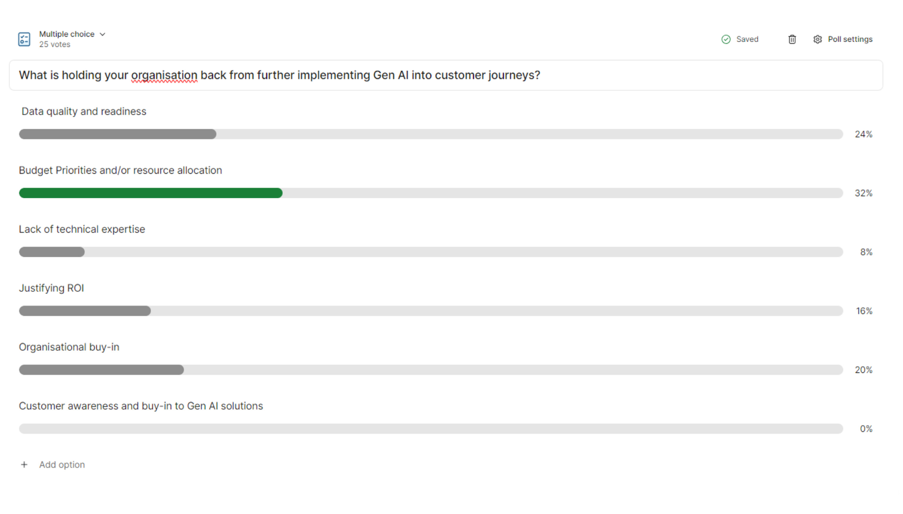Select the 'Organisational buy-in' option text
903x514 pixels.
pos(69,347)
